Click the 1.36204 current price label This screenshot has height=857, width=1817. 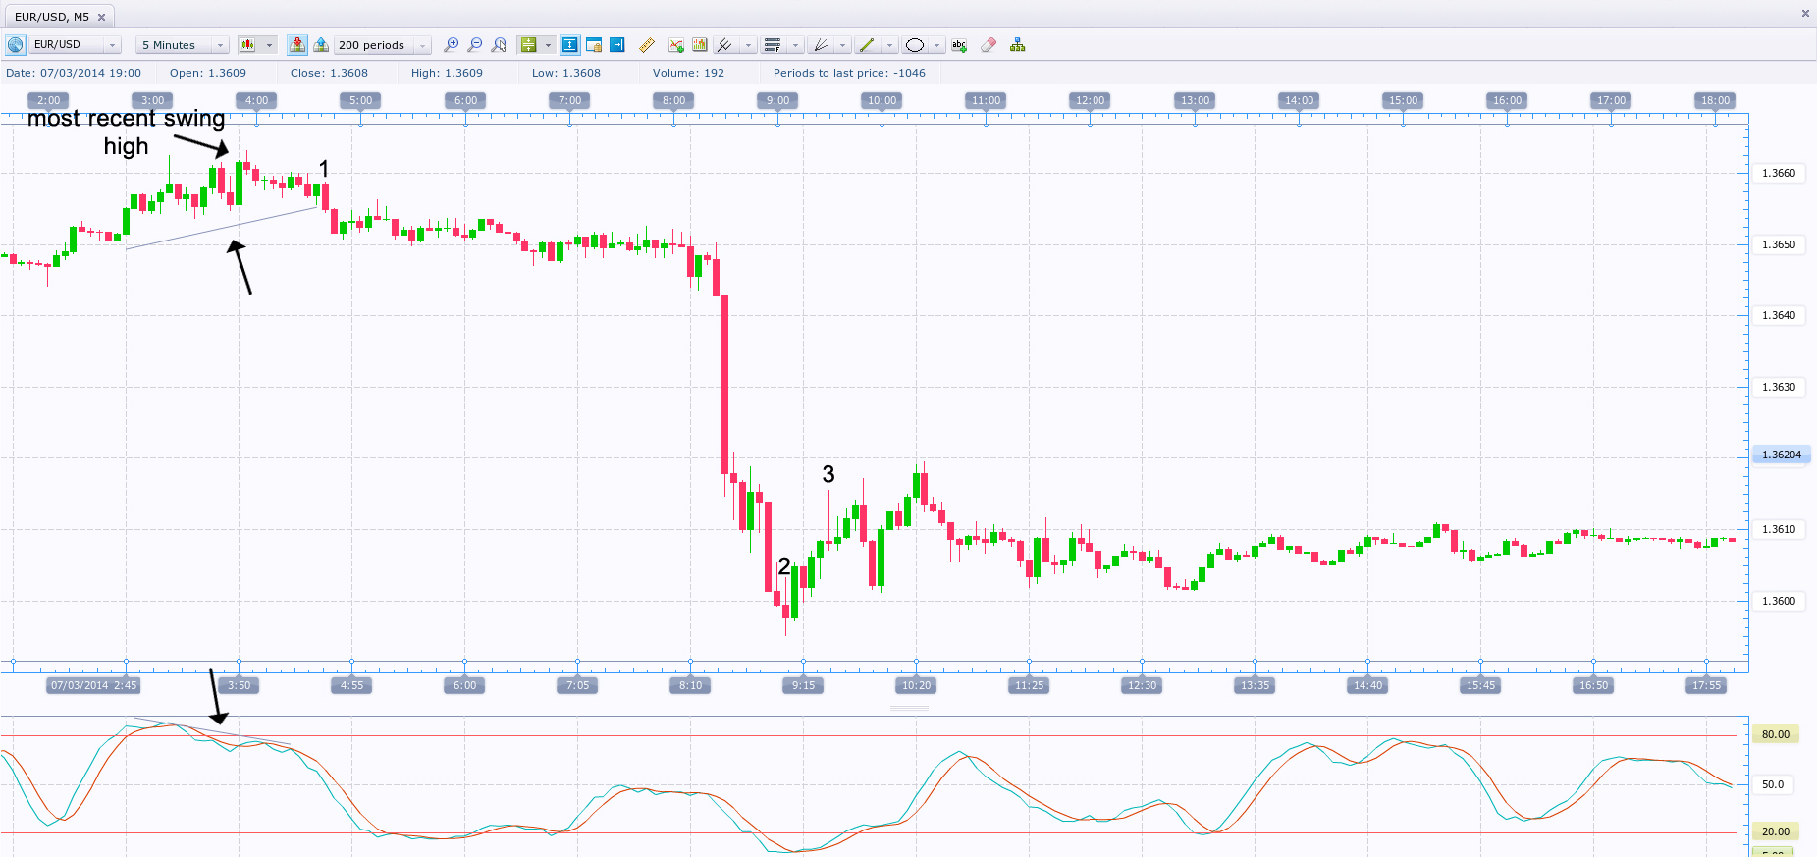(x=1781, y=455)
